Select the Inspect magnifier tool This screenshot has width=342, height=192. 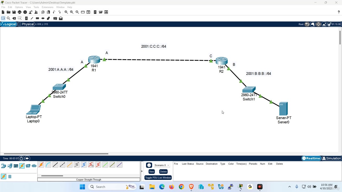coord(9,18)
